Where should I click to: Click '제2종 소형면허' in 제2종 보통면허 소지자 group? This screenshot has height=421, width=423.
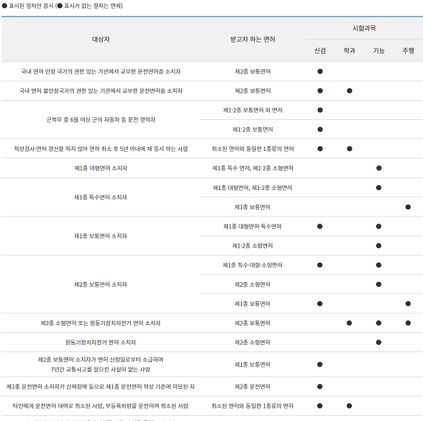click(252, 284)
